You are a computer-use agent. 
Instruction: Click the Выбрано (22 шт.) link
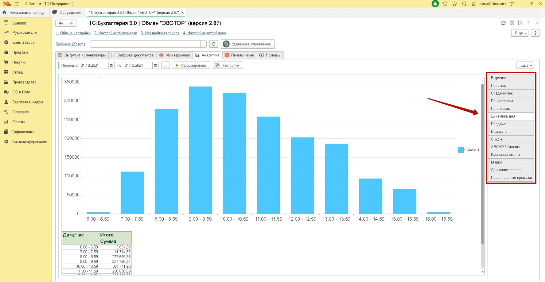70,44
